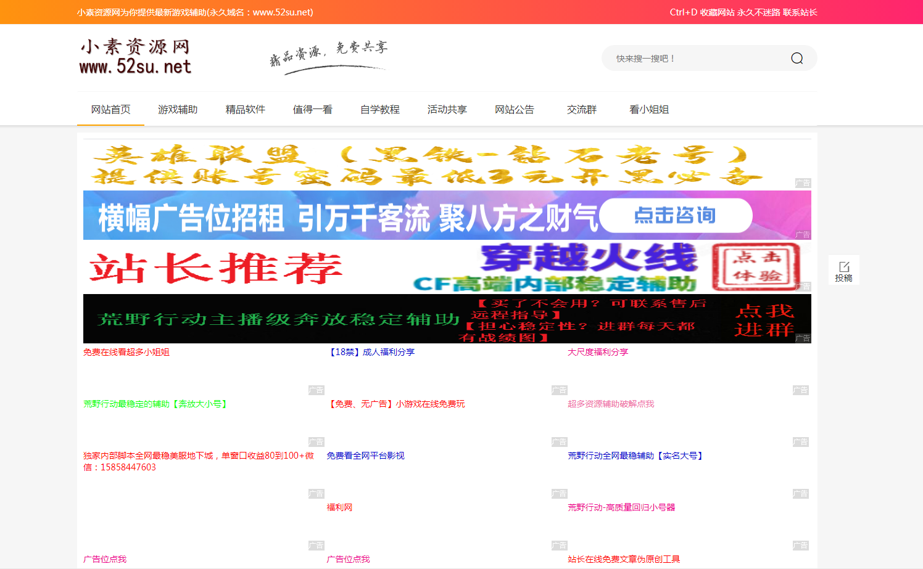Click in the search input field
Image resolution: width=923 pixels, height=569 pixels.
tap(691, 59)
